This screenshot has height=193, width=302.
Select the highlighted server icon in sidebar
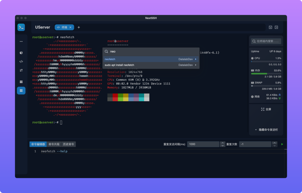pos(21,90)
